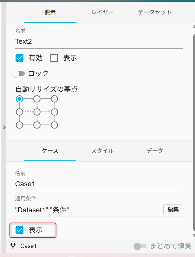Open the データセット tab
The width and height of the screenshot is (195, 257).
[155, 12]
